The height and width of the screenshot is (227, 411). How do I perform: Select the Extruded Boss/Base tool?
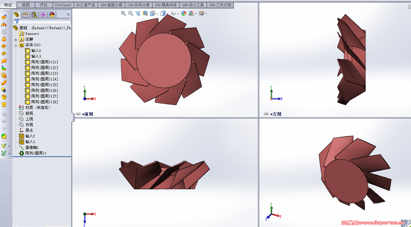pos(4,17)
